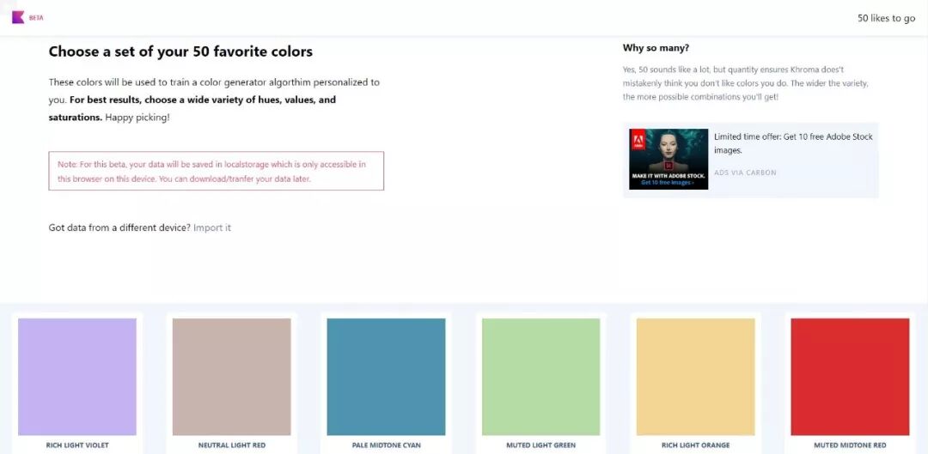Viewport: 928px width, 454px height.
Task: Like the muted light green swatch
Action: click(x=540, y=377)
